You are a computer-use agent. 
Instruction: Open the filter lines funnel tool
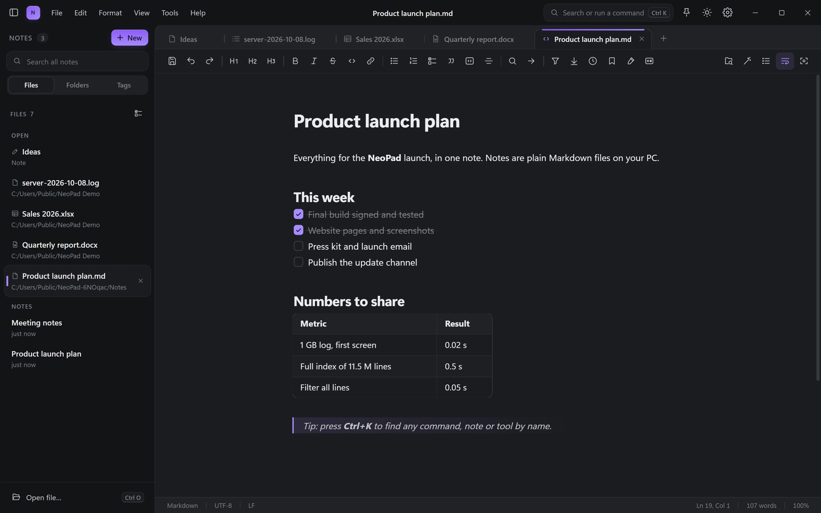coord(555,61)
